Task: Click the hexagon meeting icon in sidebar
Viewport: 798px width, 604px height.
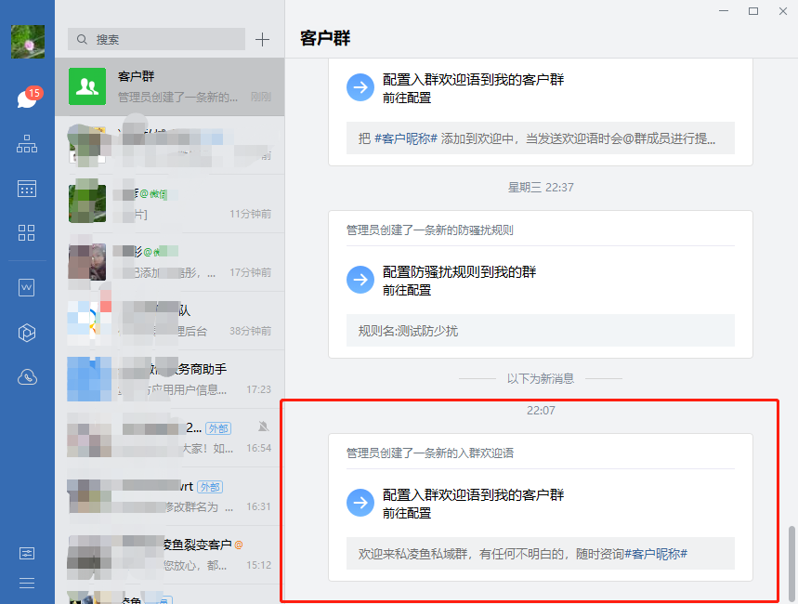Action: (27, 333)
